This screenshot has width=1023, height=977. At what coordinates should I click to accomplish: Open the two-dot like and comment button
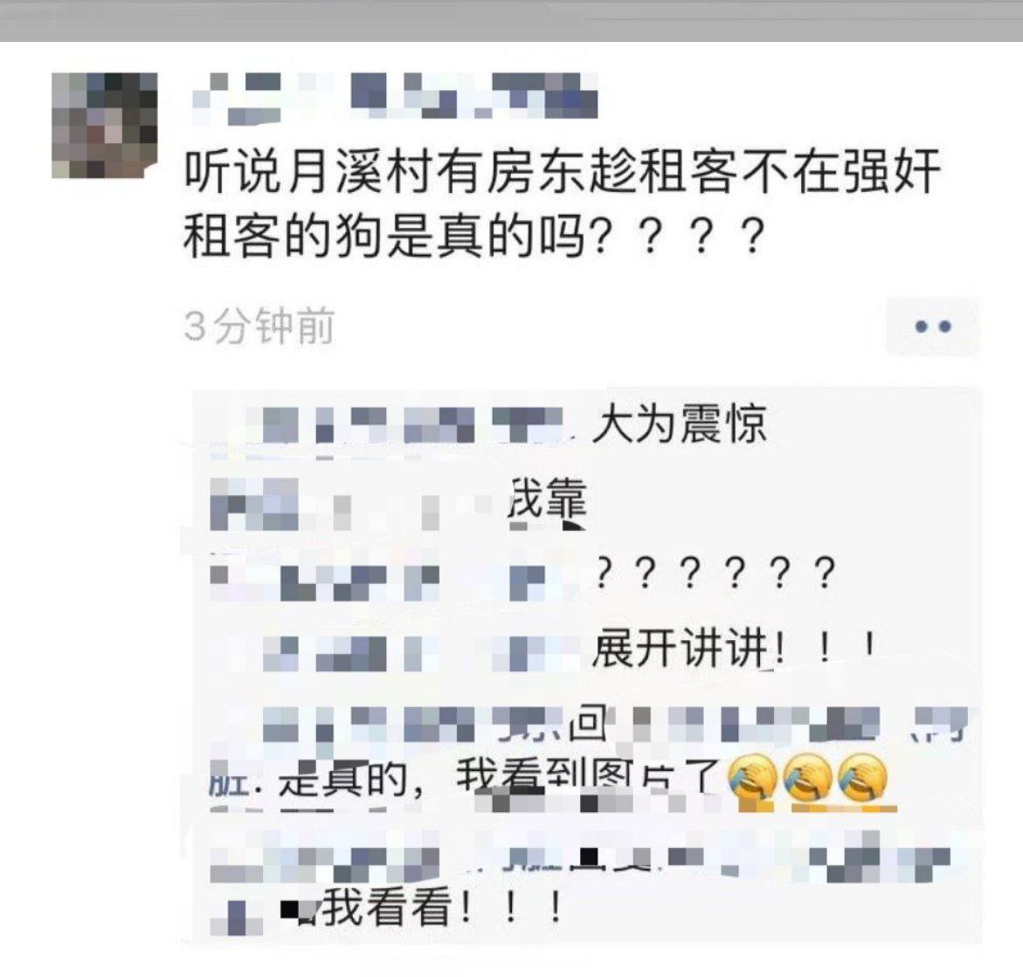click(x=932, y=326)
